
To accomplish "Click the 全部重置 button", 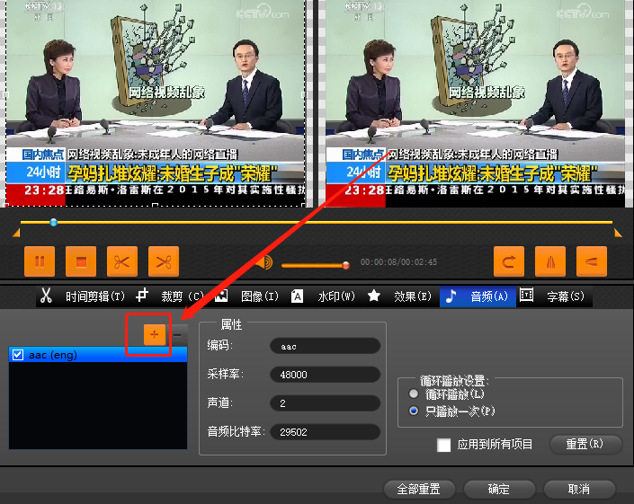I will click(x=419, y=489).
